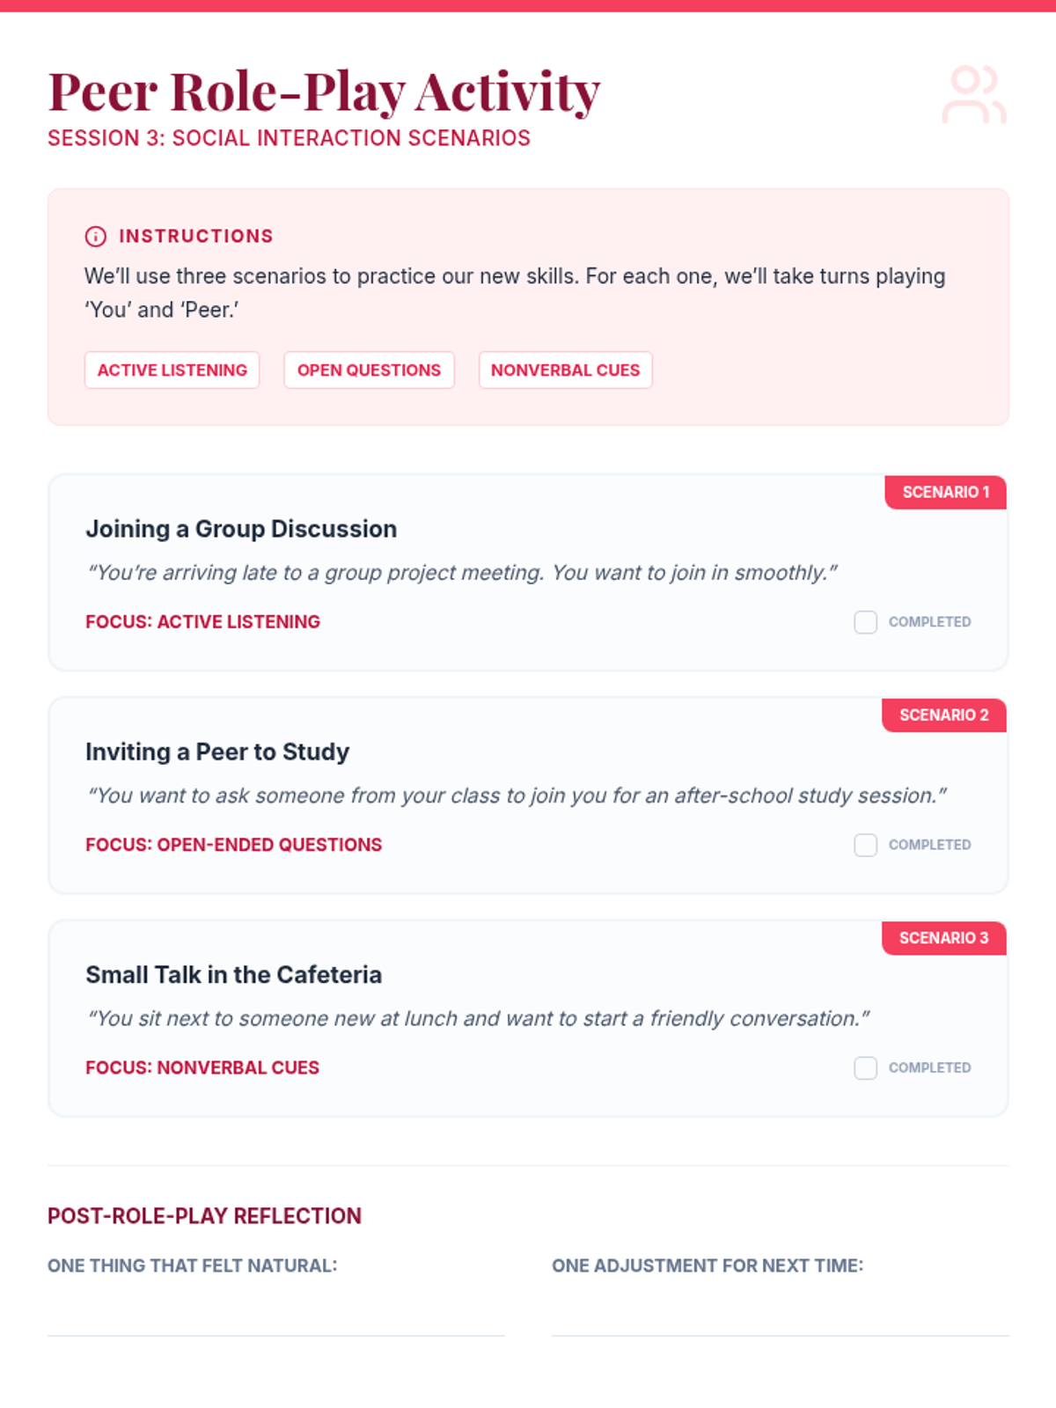Click the info icon beside Instructions
The width and height of the screenshot is (1056, 1408).
[95, 237]
